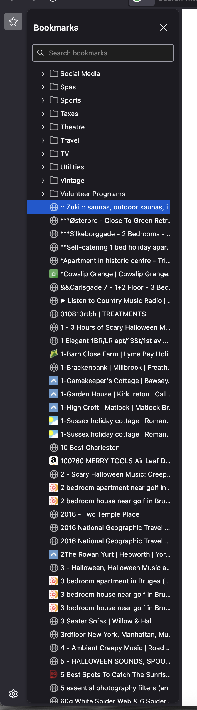
Task: Expand the Travel folder
Action: tap(43, 140)
